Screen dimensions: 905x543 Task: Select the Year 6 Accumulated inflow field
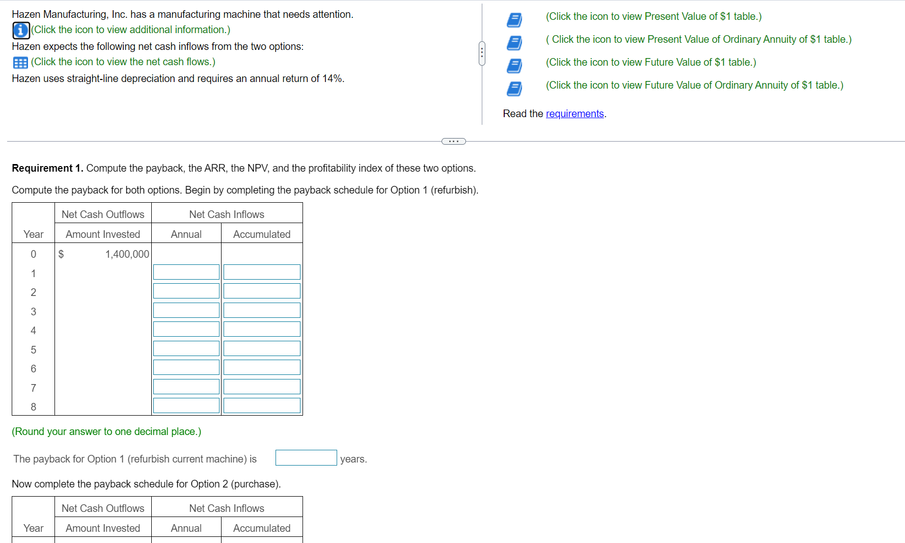(x=262, y=367)
